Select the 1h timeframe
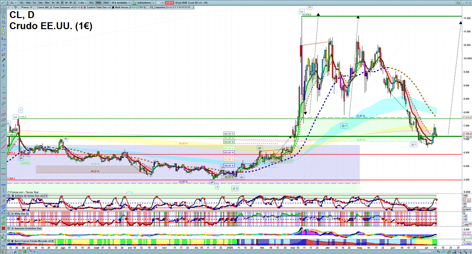The width and height of the screenshot is (472, 254). coord(53,3)
